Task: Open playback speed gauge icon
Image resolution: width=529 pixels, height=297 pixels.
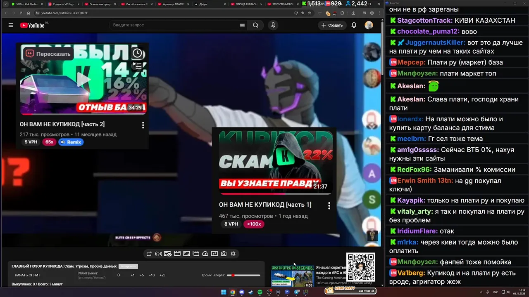Action: pyautogui.click(x=205, y=254)
